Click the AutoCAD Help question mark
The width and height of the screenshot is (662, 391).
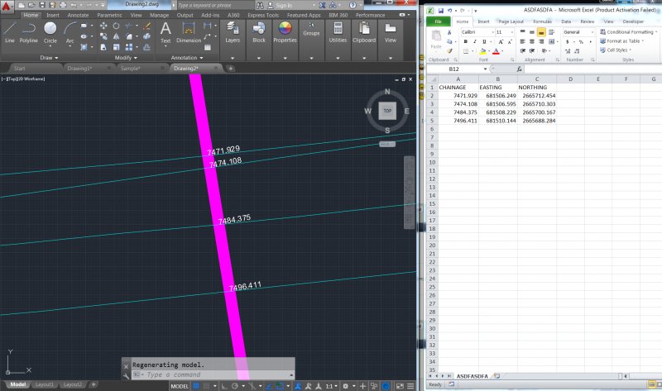click(x=353, y=5)
